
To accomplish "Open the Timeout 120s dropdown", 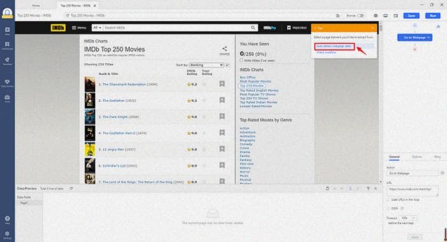I will 408,218.
